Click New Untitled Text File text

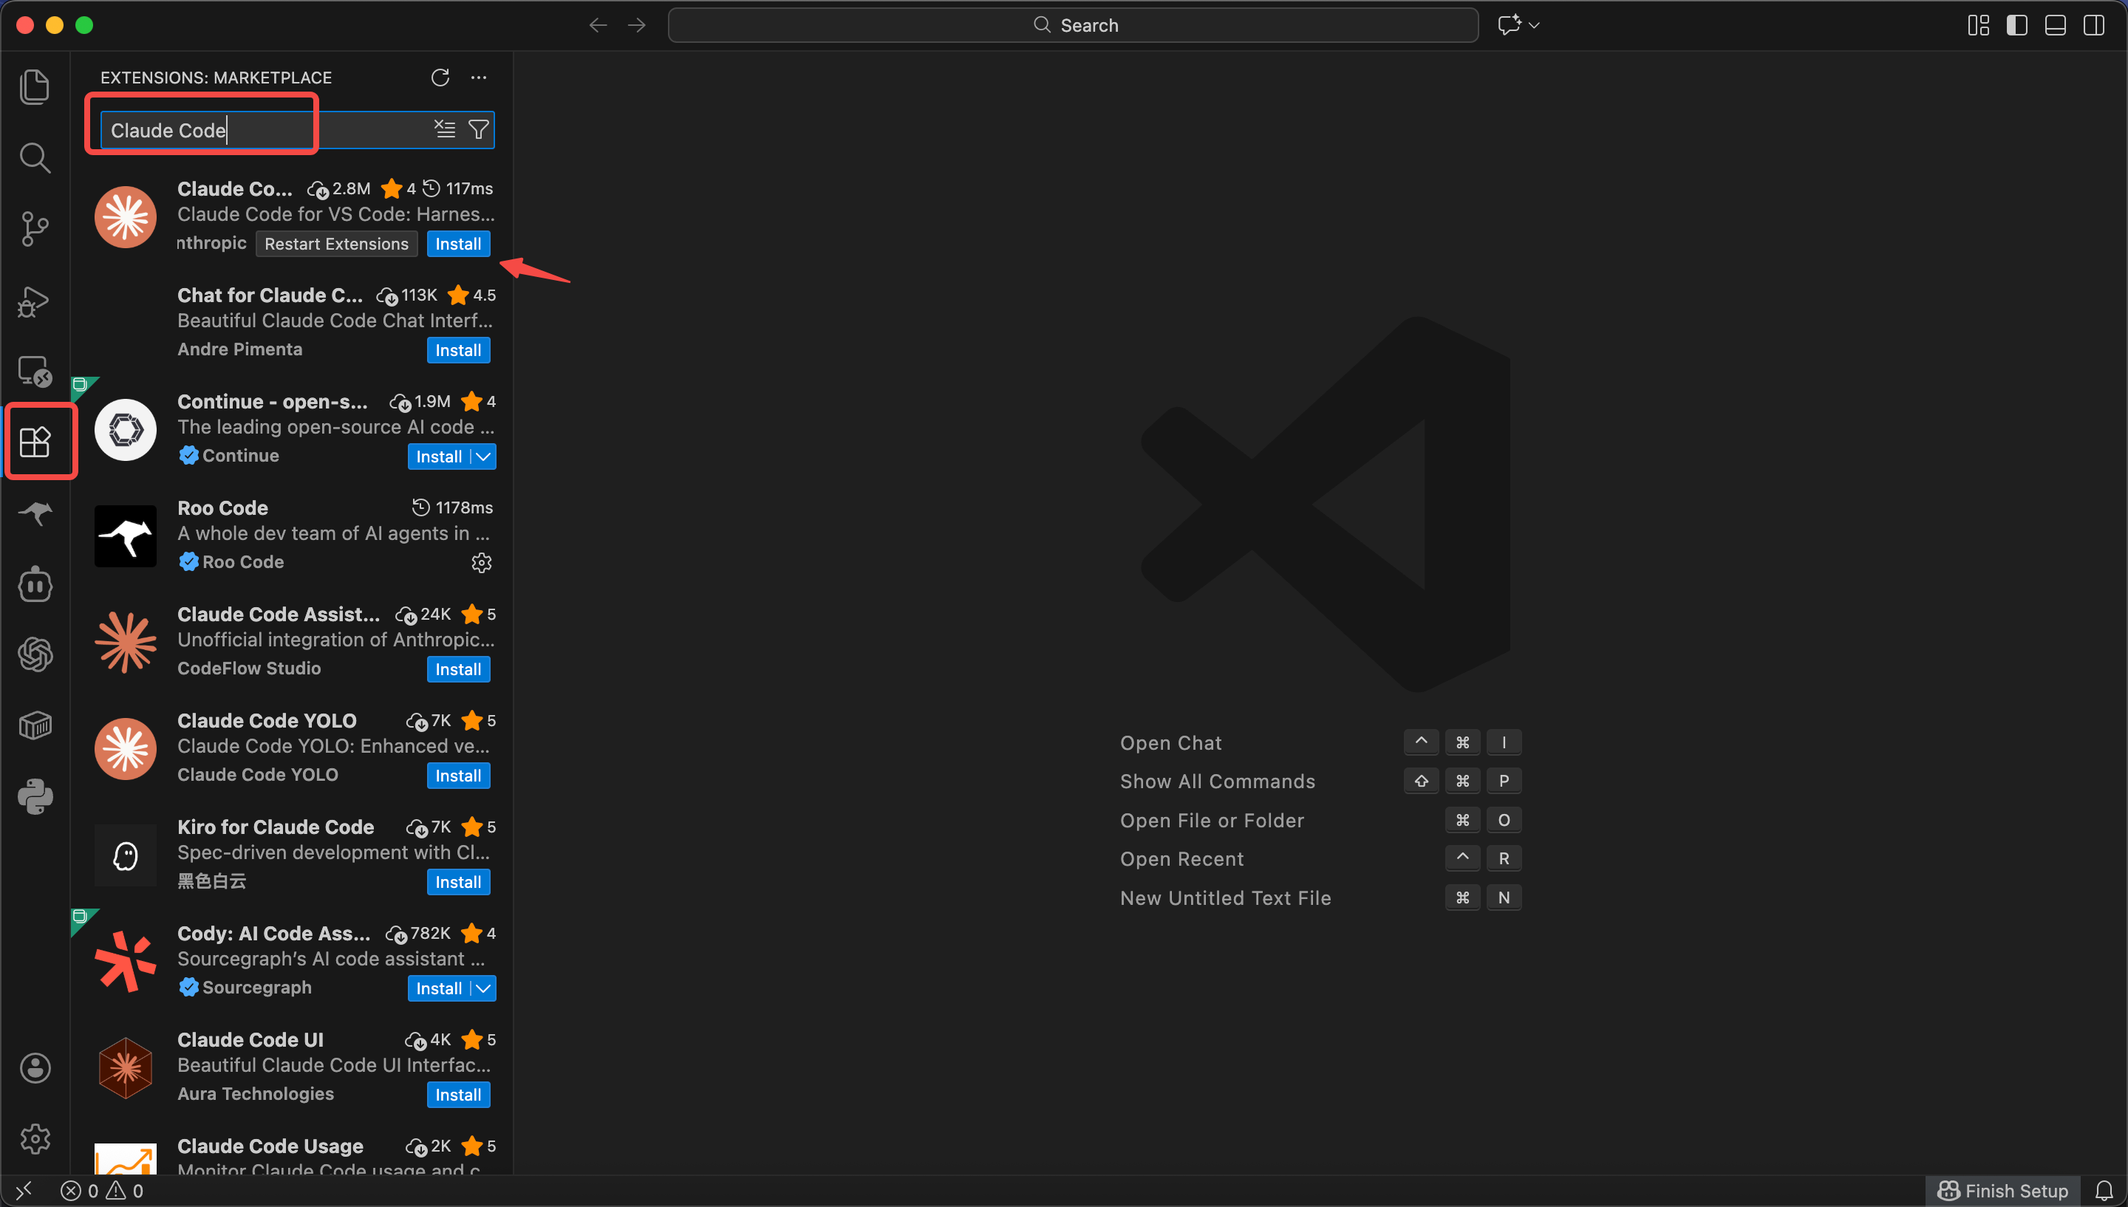(x=1225, y=897)
